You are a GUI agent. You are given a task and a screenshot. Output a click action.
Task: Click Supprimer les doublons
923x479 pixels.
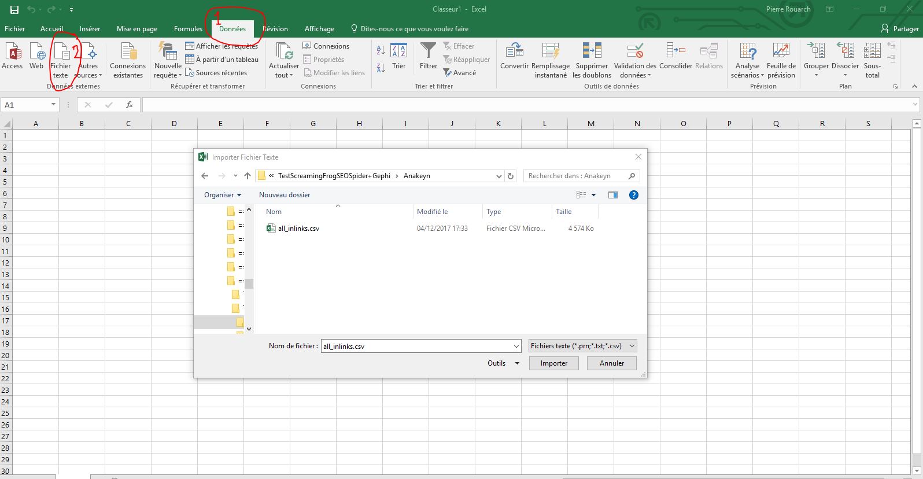coord(592,61)
